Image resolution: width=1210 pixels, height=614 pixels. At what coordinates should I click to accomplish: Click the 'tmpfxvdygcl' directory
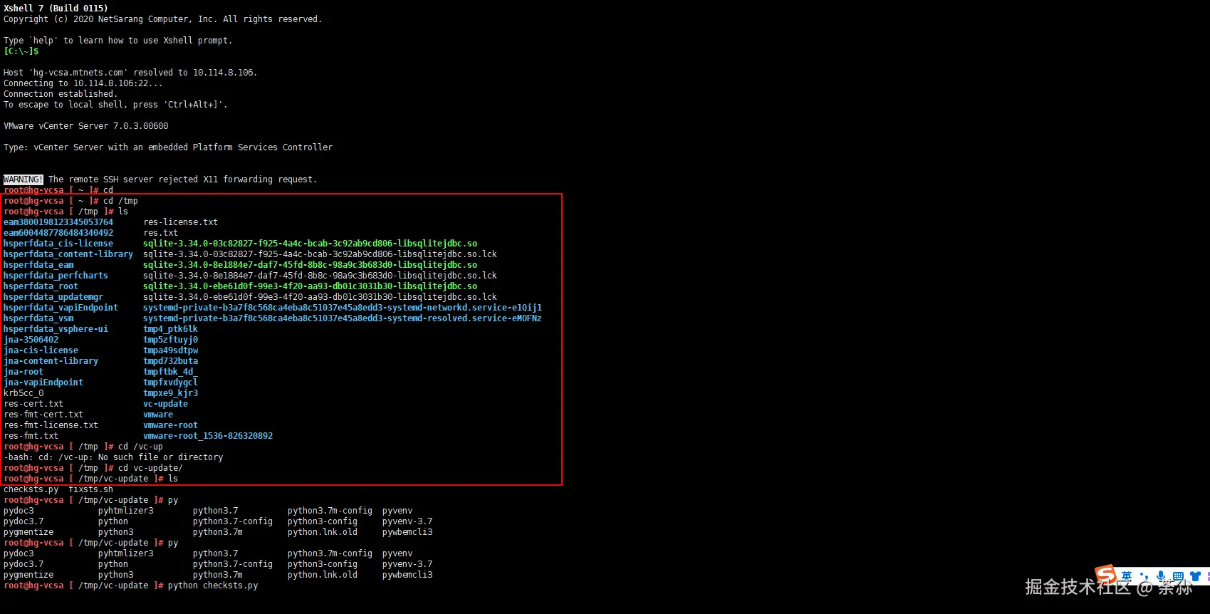click(170, 383)
